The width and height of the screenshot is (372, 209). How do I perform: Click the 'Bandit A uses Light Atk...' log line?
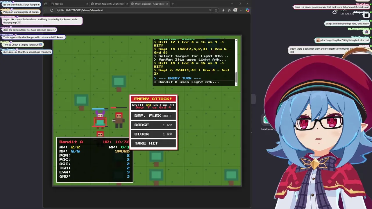coord(186,82)
